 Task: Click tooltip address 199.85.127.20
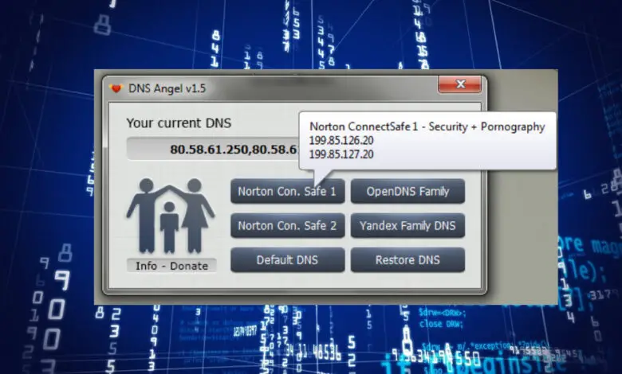pos(341,154)
